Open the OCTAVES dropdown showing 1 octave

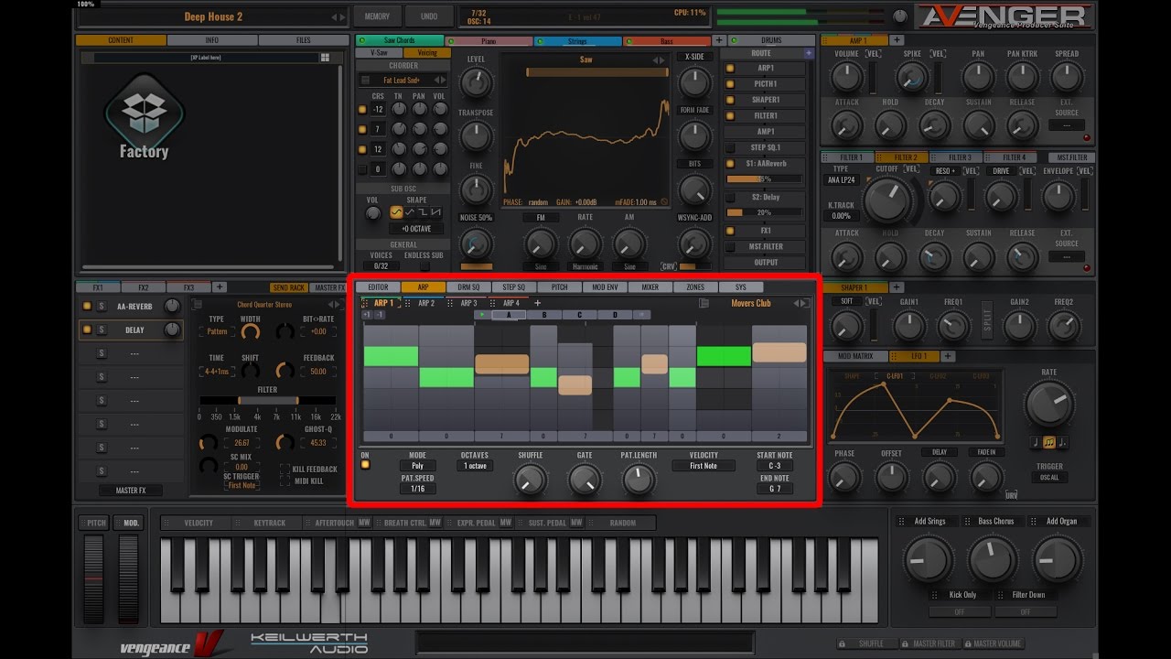475,466
